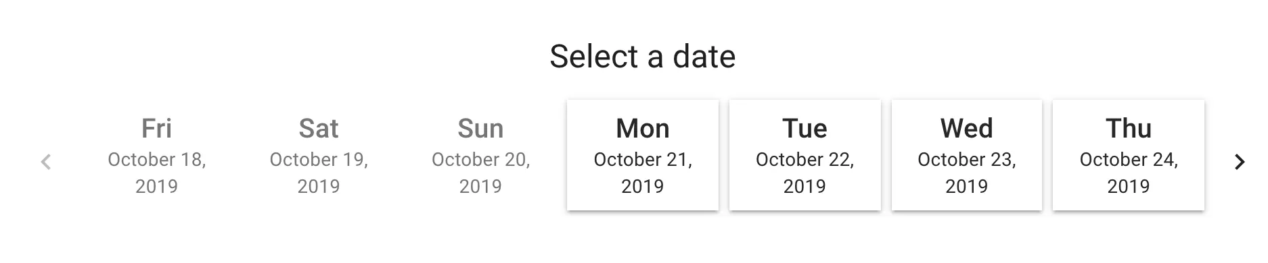Pick the Wed weekday label
The width and height of the screenshot is (1268, 263).
[966, 128]
